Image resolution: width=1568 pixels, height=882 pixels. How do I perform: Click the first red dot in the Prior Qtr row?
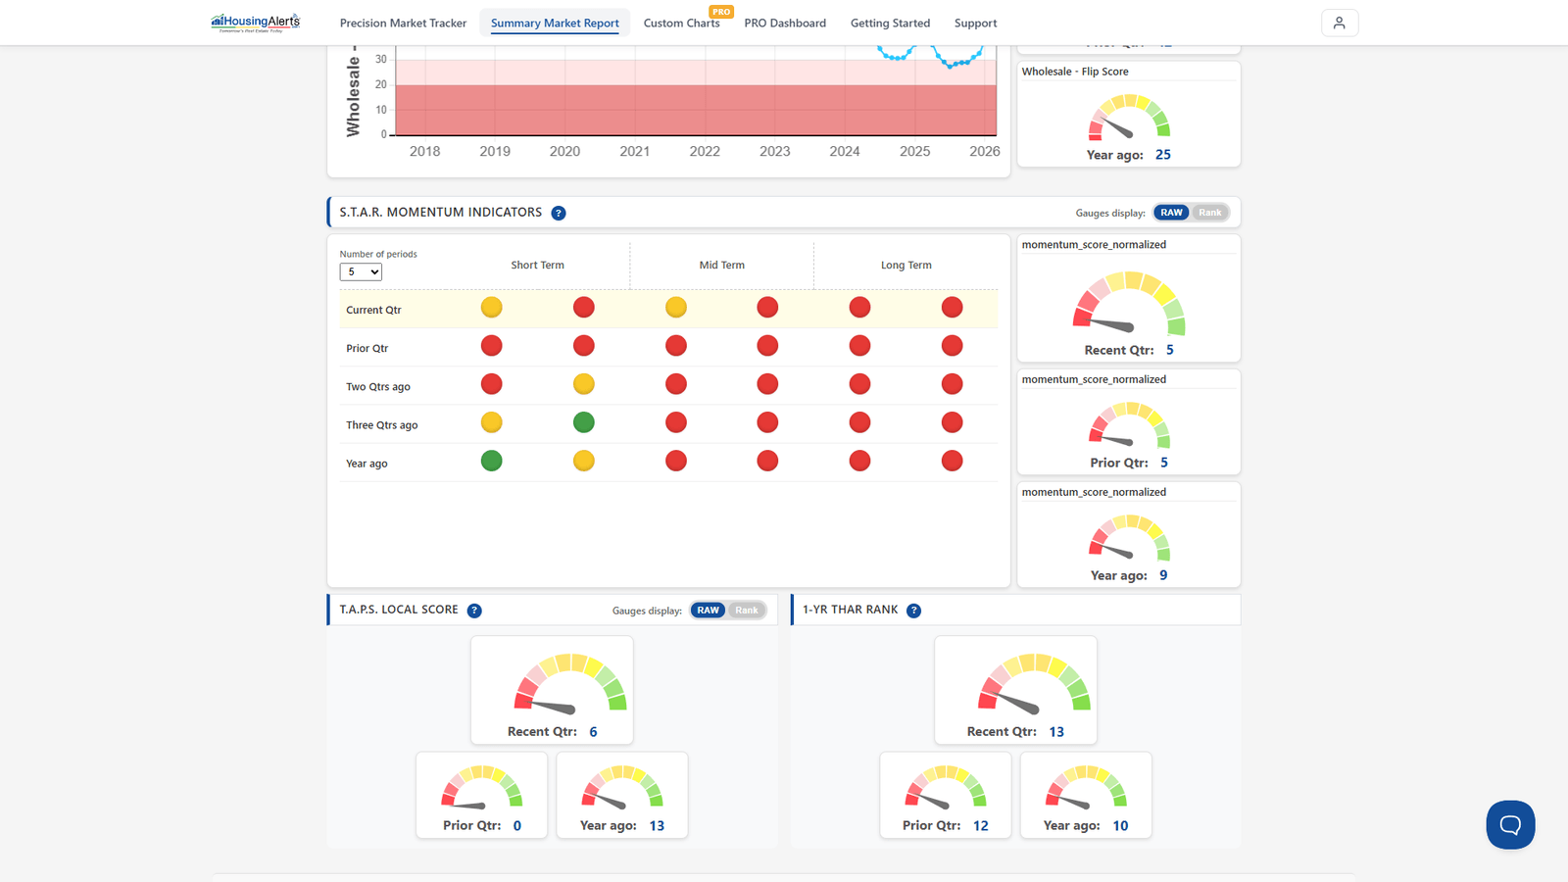point(492,346)
